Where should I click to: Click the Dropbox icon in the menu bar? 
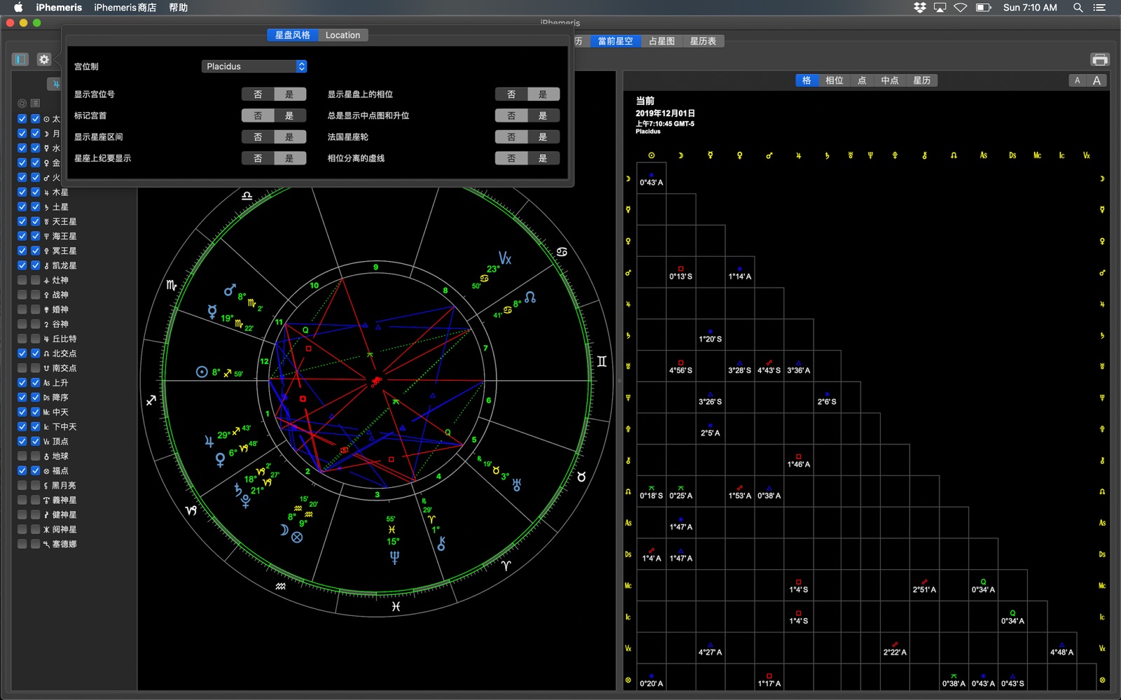919,8
